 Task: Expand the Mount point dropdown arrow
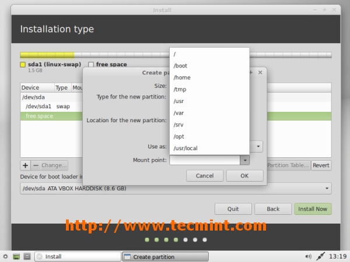[245, 160]
